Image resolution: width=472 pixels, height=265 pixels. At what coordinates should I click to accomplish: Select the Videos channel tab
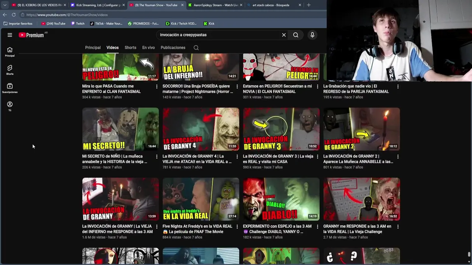112,47
